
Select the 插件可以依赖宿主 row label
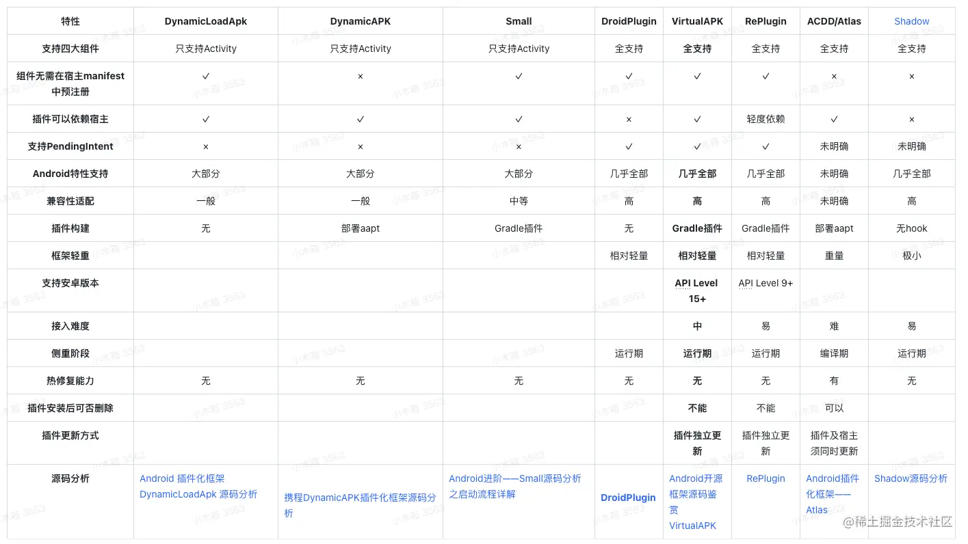click(x=70, y=119)
